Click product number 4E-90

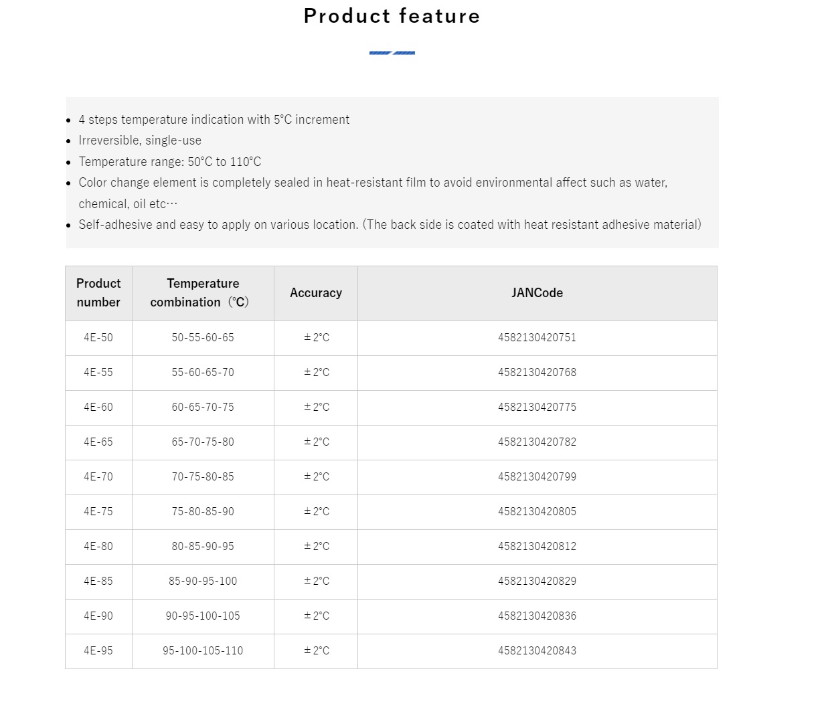pyautogui.click(x=98, y=616)
